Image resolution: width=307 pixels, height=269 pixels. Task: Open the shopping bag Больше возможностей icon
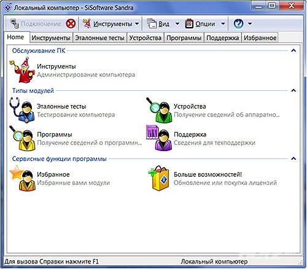[159, 178]
